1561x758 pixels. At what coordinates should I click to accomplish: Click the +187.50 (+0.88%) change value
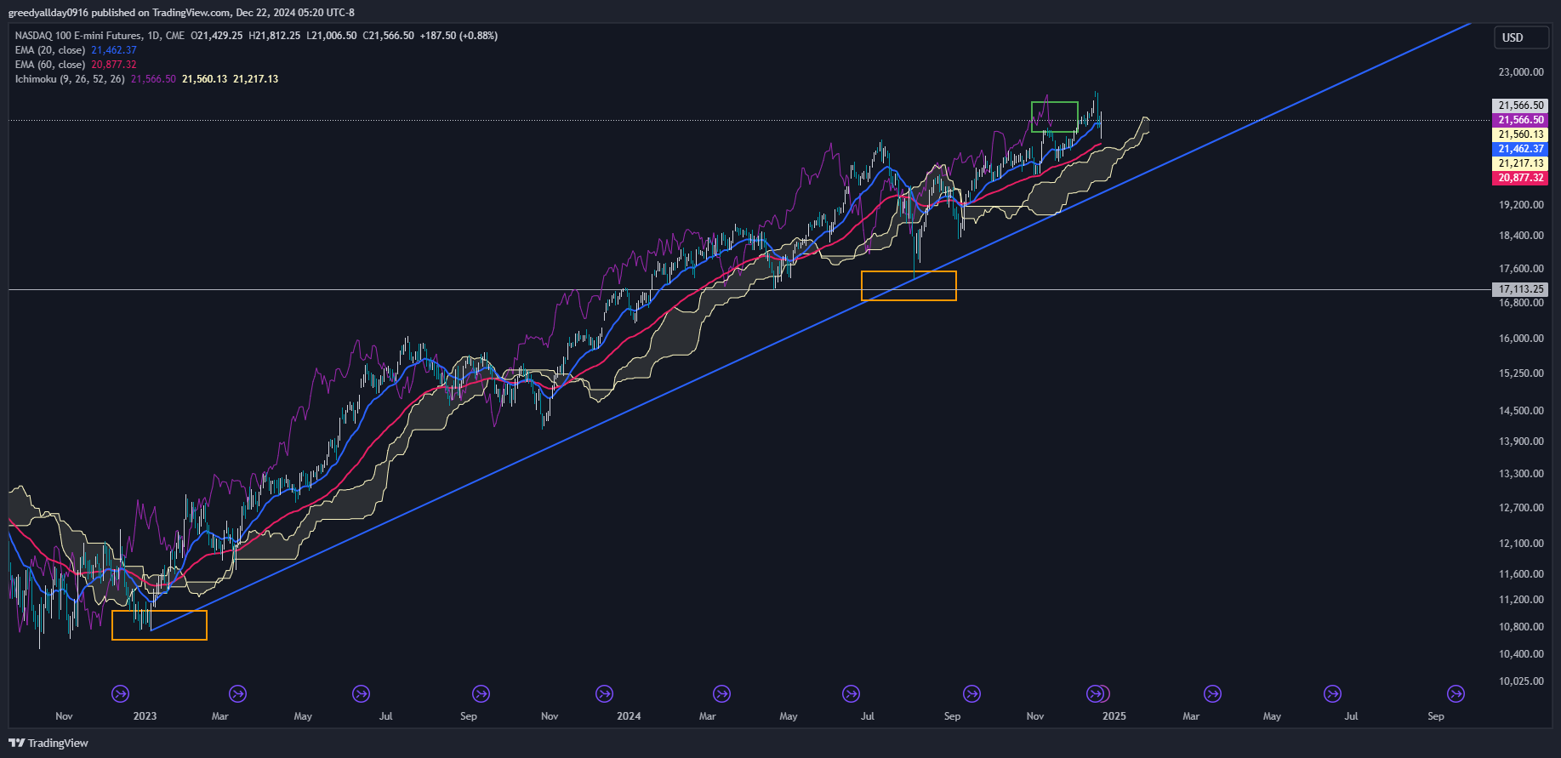point(459,36)
